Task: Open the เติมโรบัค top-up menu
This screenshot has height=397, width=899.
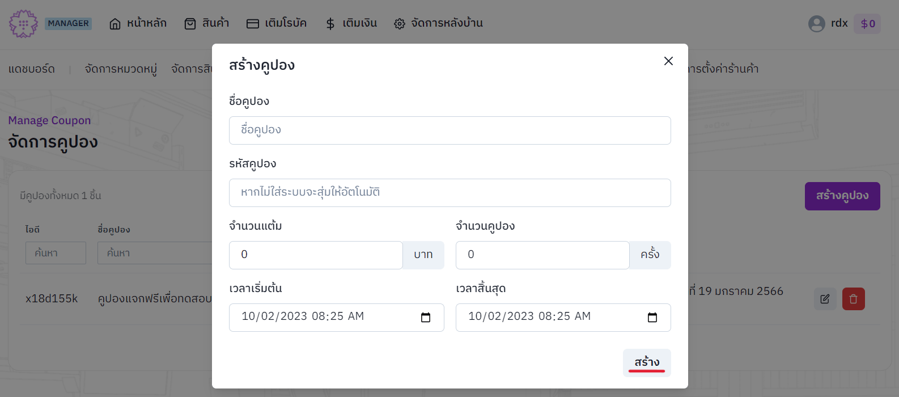Action: pos(277,23)
